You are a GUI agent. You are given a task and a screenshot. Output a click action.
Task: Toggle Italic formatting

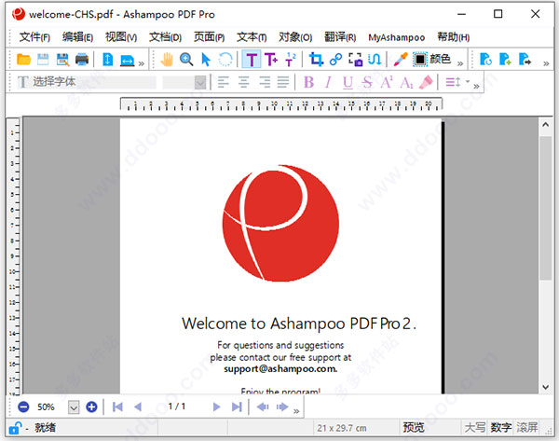pyautogui.click(x=328, y=82)
